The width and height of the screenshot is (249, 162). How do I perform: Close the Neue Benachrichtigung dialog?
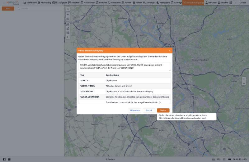pos(170,51)
